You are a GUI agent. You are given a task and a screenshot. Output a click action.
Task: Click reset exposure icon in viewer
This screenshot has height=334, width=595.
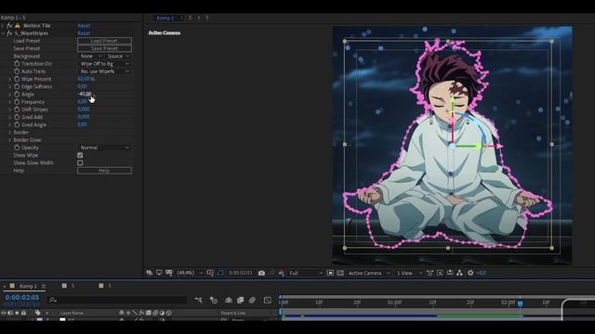click(470, 273)
